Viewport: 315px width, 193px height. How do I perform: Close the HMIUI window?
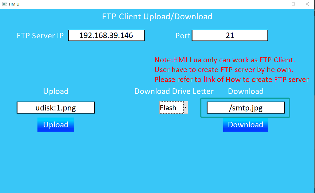307,4
